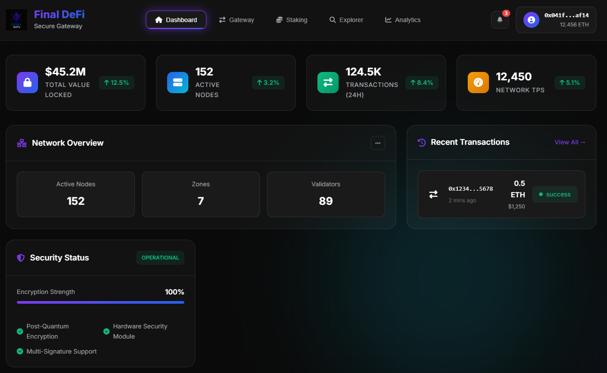Click the $45.2M value text
The height and width of the screenshot is (373, 607).
pyautogui.click(x=65, y=72)
